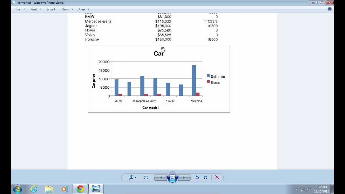Image resolution: width=345 pixels, height=194 pixels.
Task: Click the $180,000 Porsche price
Action: coord(163,39)
